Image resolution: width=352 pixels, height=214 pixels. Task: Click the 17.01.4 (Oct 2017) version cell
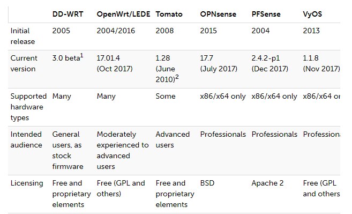pos(115,63)
